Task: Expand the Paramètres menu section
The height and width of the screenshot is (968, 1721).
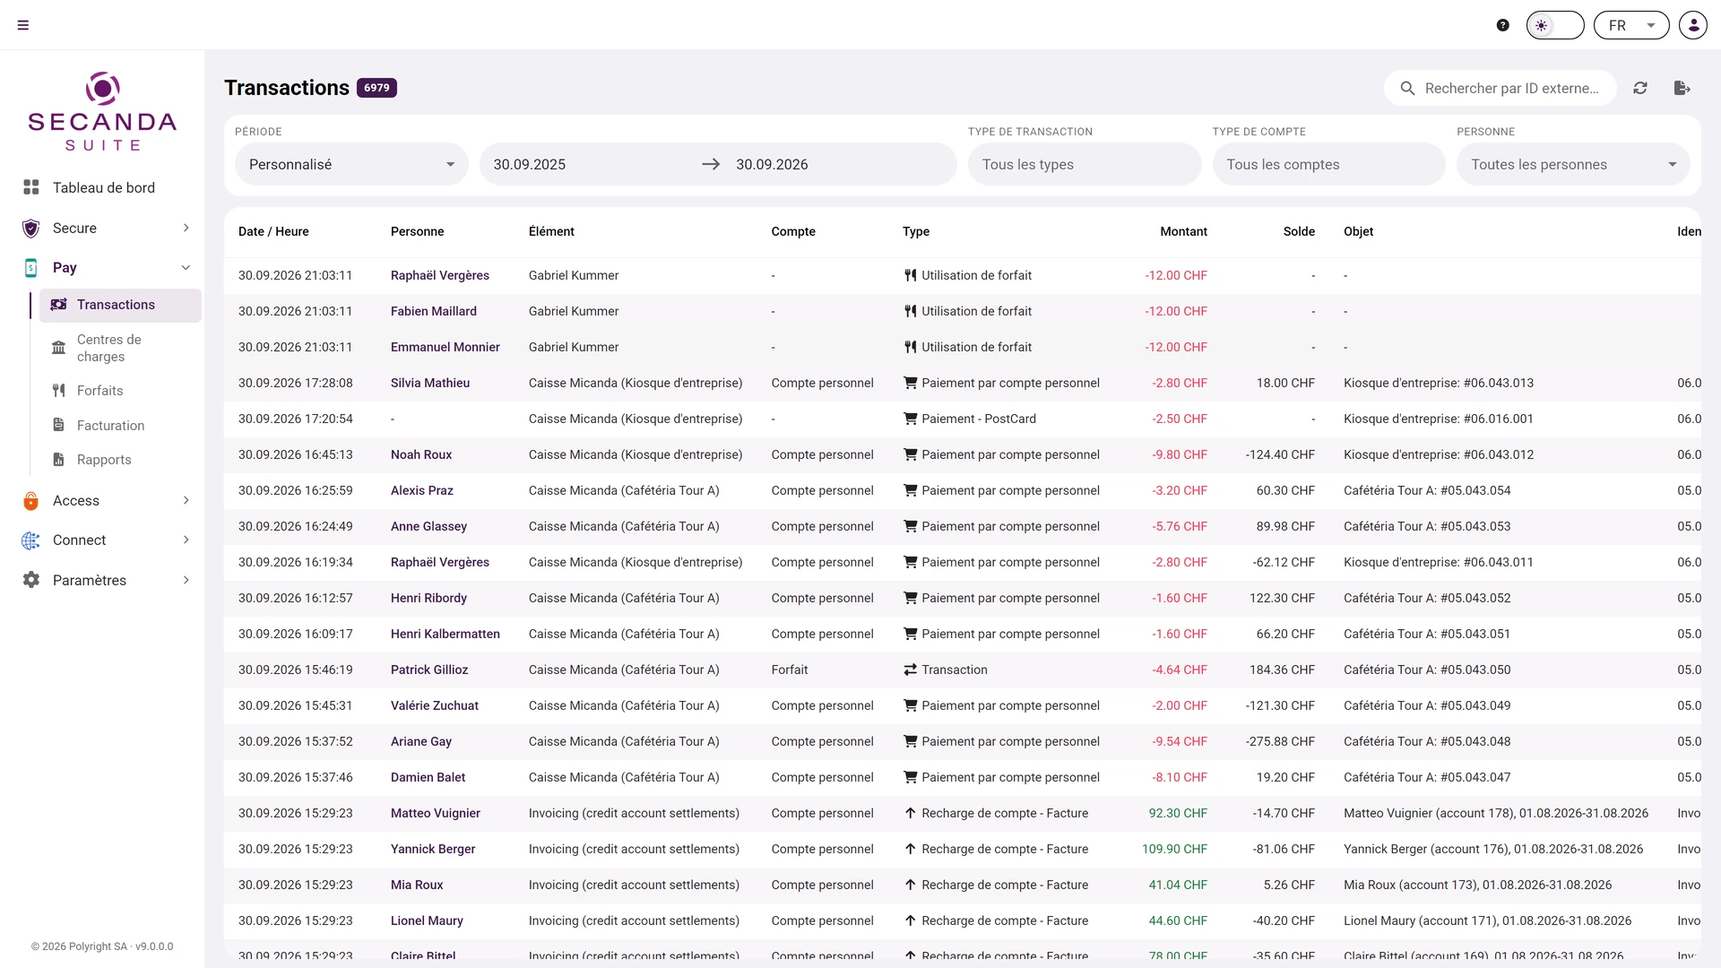Action: (106, 580)
